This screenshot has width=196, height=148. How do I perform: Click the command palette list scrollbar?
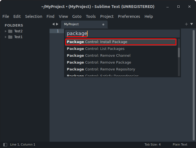[179, 52]
